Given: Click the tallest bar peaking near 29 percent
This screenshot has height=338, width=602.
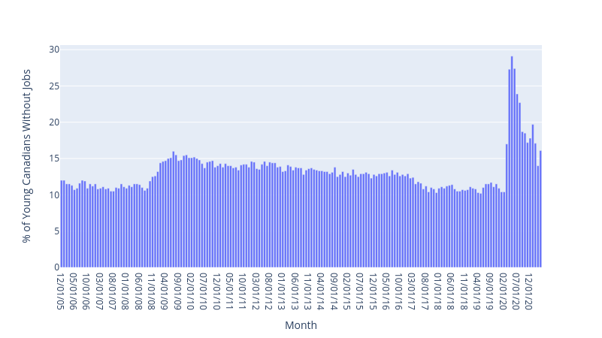Looking at the screenshot, I should [512, 162].
